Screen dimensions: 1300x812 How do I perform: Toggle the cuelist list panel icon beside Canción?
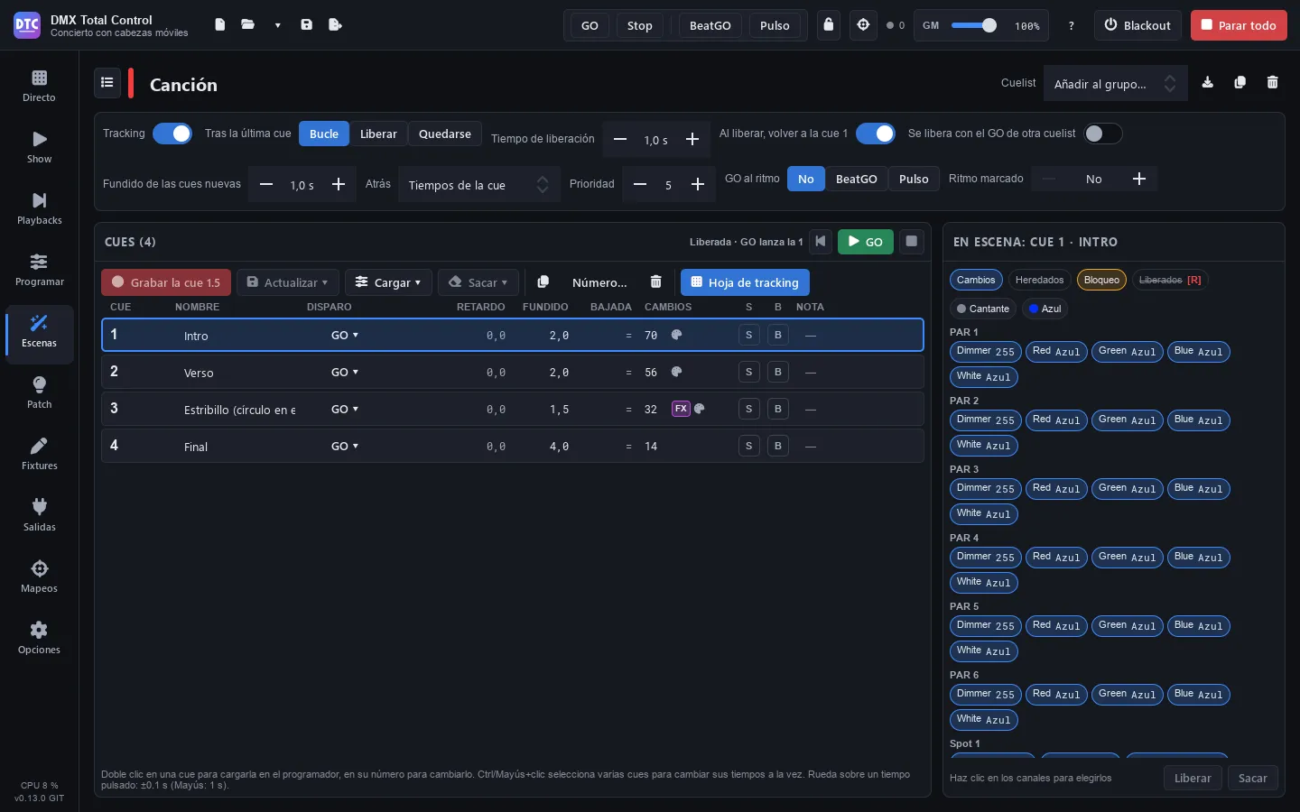[107, 83]
